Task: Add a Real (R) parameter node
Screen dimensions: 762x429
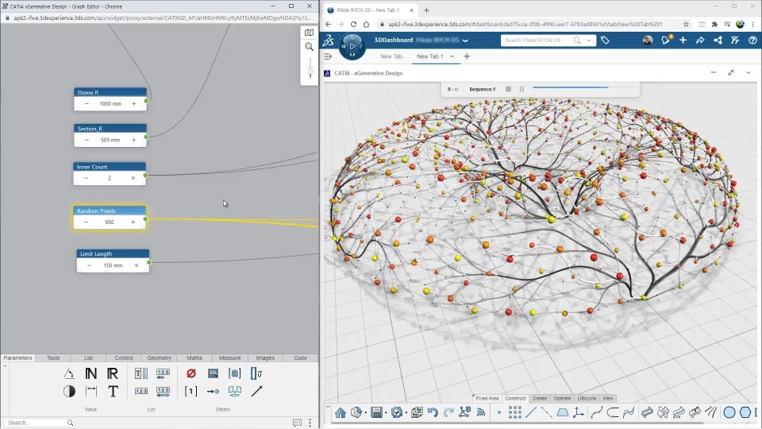Action: (112, 373)
